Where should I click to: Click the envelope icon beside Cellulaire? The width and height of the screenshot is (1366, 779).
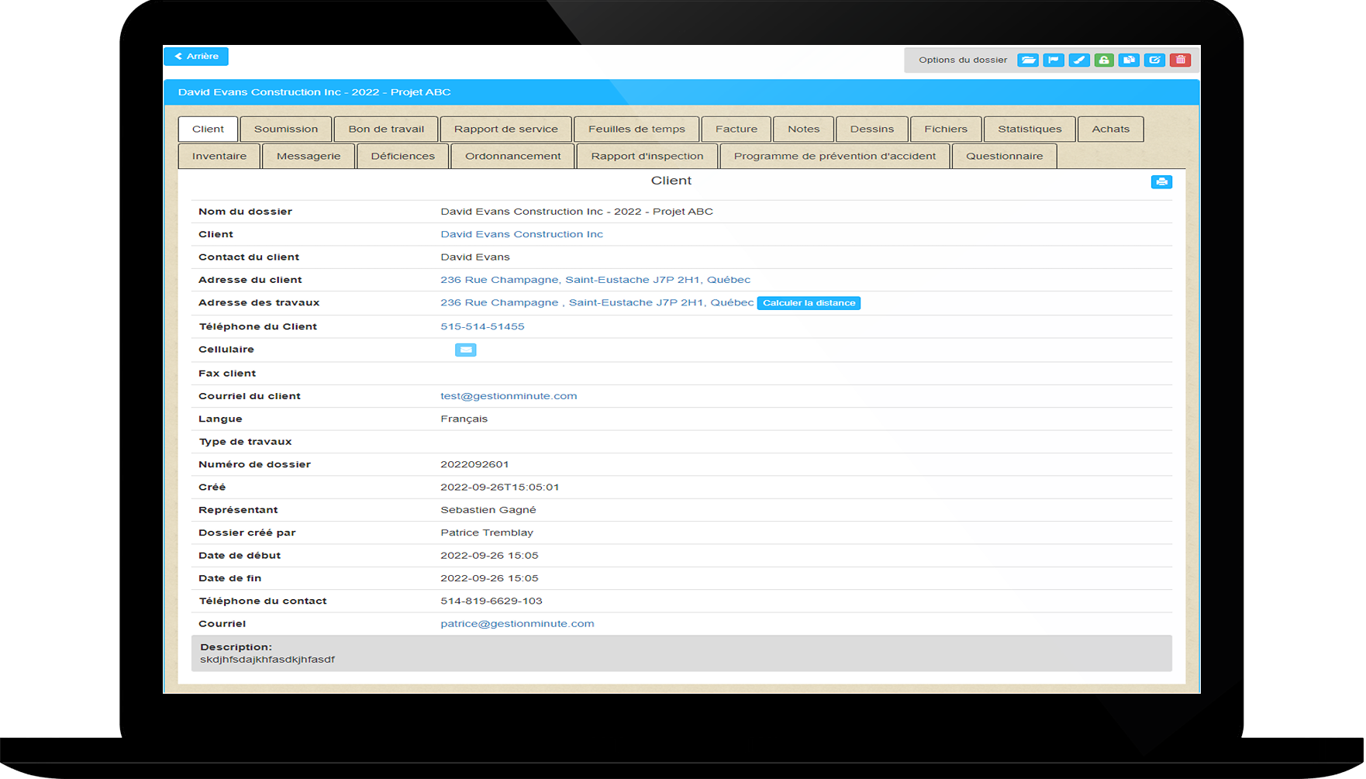[465, 350]
